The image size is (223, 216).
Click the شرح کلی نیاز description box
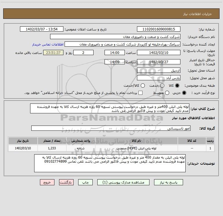tap(110, 108)
